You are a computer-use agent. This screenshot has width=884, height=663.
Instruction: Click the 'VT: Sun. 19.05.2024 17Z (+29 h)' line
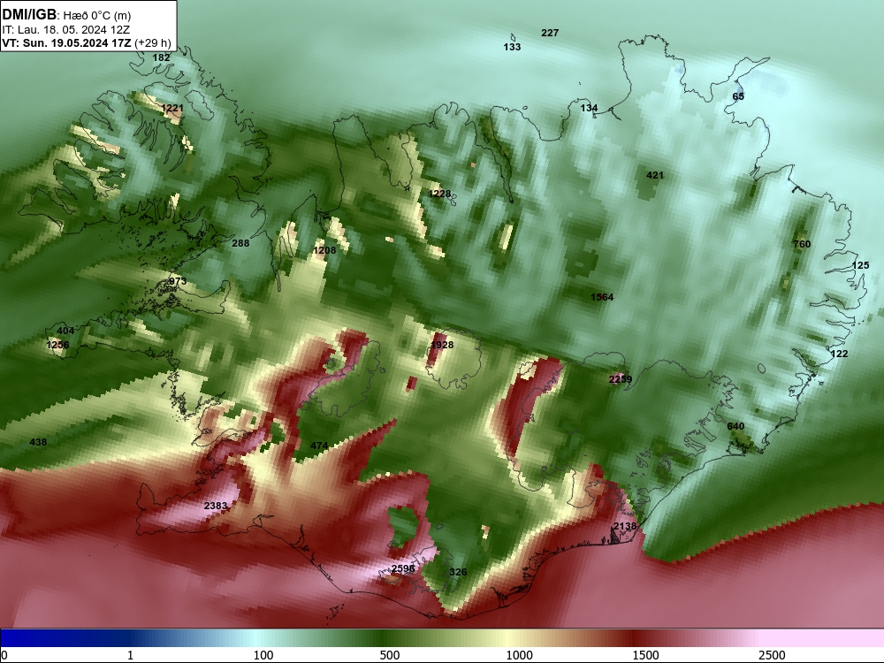[87, 42]
